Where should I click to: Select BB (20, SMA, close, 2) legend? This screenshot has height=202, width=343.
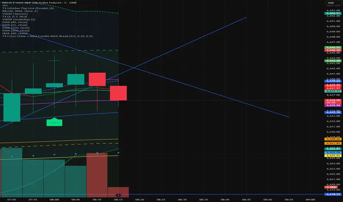point(20,11)
